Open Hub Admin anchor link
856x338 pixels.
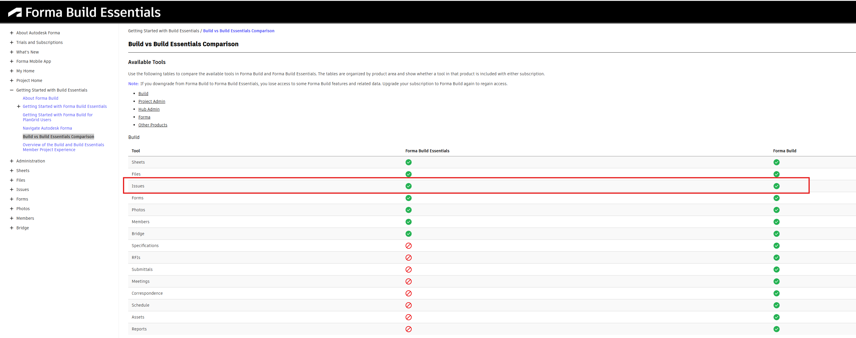[149, 109]
